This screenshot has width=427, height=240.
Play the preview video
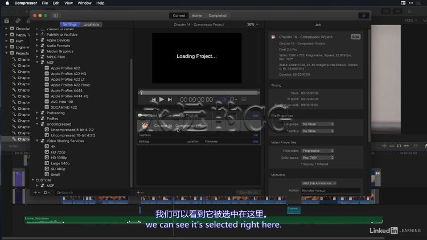[x=162, y=100]
